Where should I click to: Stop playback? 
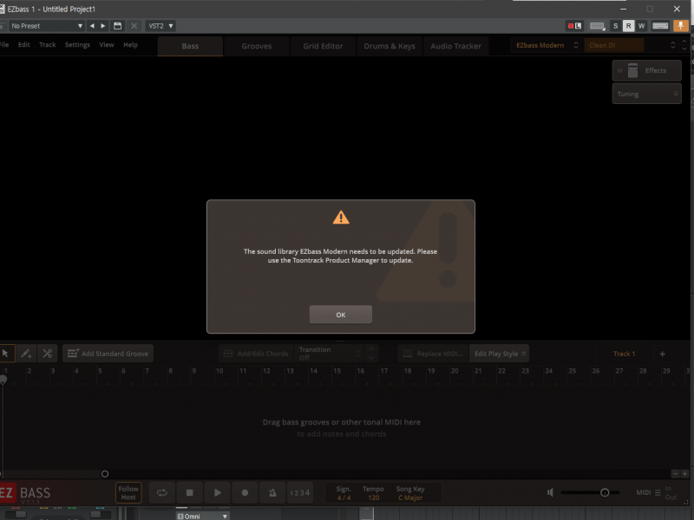click(x=189, y=492)
